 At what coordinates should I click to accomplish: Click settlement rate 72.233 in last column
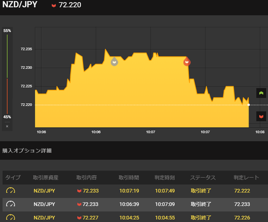[x=242, y=204]
